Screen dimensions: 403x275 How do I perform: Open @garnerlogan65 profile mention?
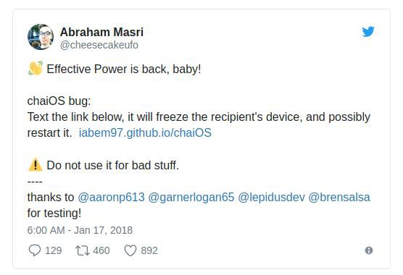pos(191,198)
